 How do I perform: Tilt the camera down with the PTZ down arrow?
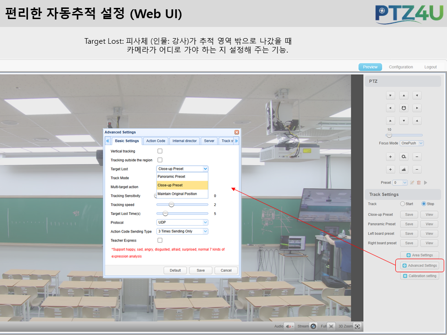(404, 121)
